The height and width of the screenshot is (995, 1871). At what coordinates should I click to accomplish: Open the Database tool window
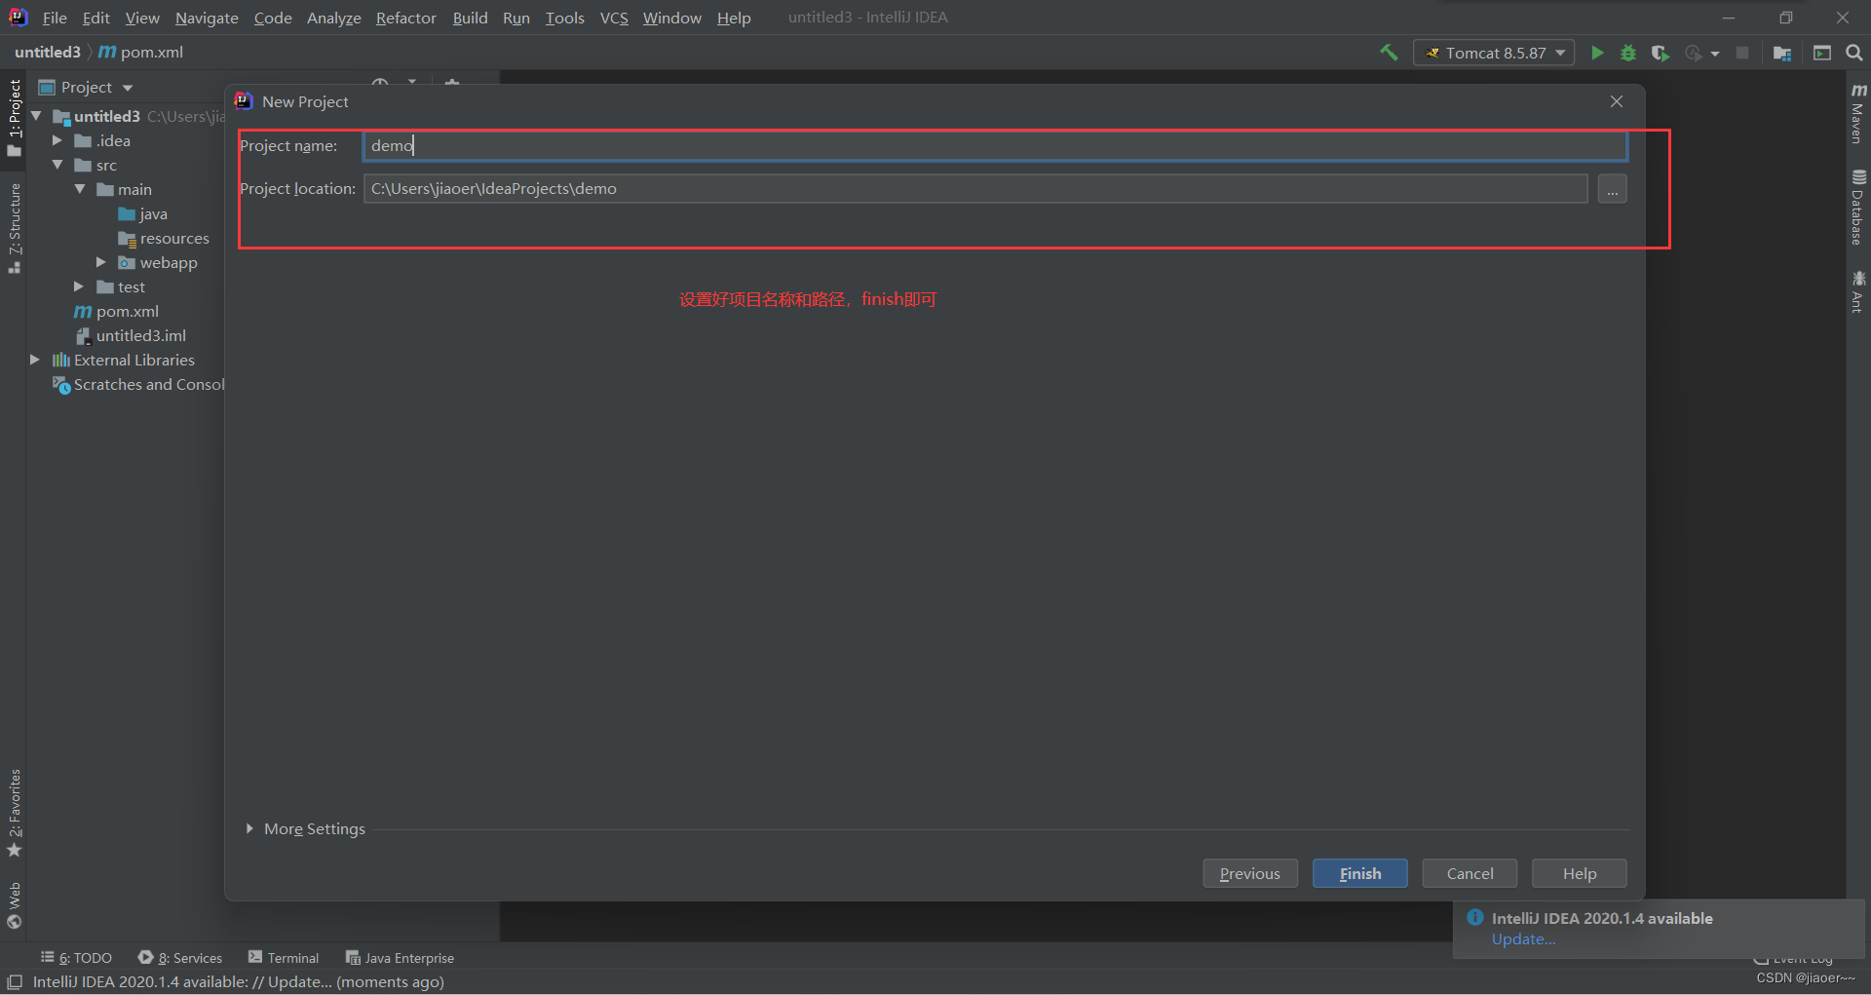(1858, 207)
